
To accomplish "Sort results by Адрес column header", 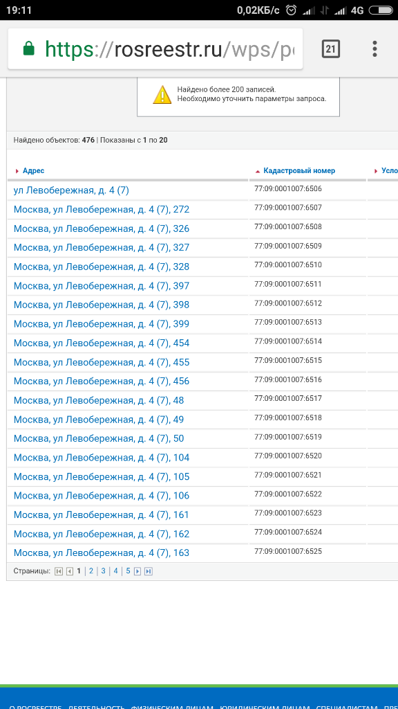I will click(x=33, y=171).
